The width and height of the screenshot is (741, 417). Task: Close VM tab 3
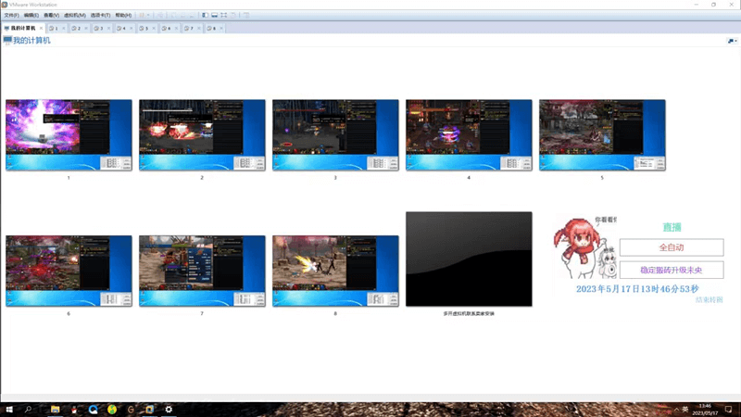108,29
